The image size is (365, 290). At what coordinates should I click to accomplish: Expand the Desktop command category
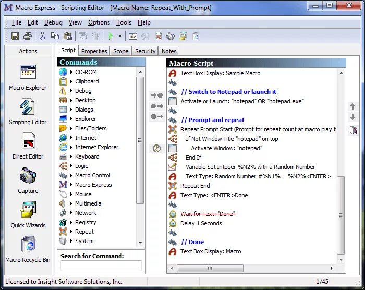coord(71,100)
